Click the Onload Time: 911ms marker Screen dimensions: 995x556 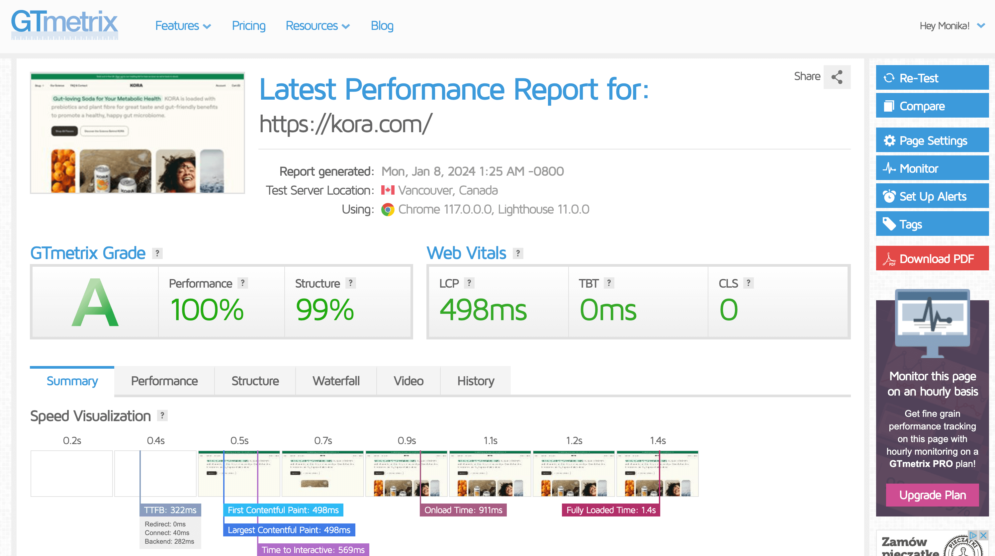pos(463,510)
